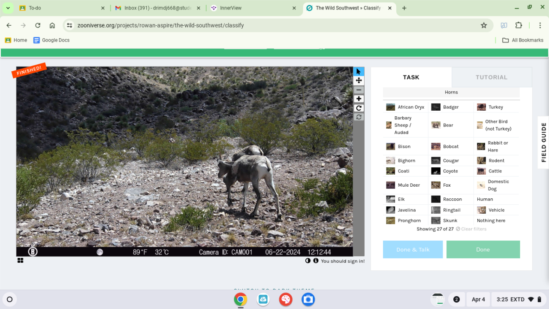Choose Bighorn from species list

coord(406,161)
